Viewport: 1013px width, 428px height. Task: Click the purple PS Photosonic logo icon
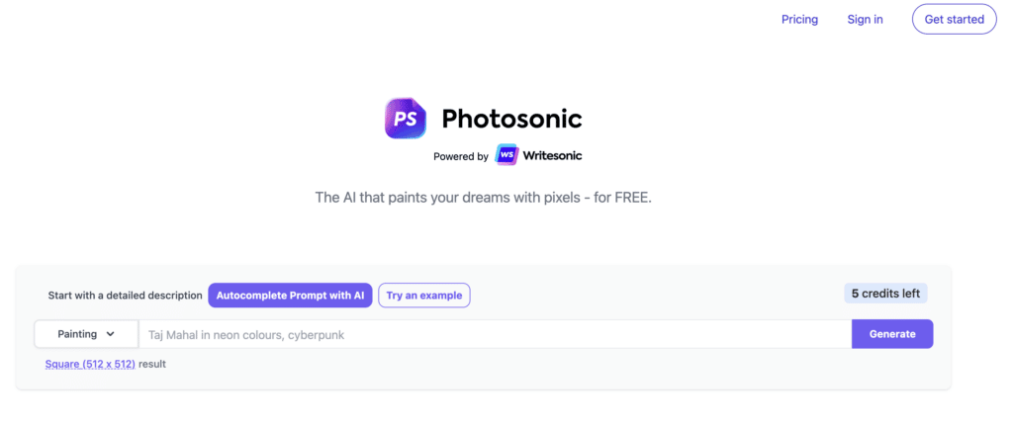click(x=406, y=119)
